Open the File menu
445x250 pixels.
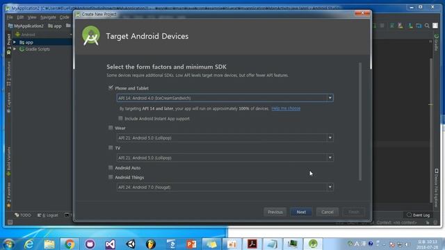pos(10,17)
